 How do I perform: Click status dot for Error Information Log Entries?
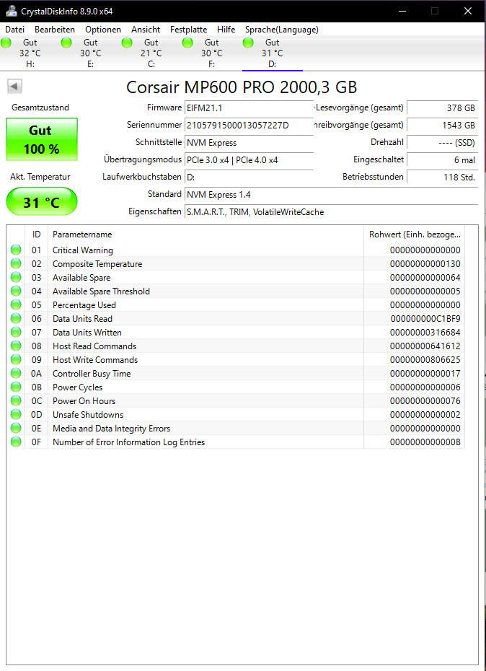point(16,442)
